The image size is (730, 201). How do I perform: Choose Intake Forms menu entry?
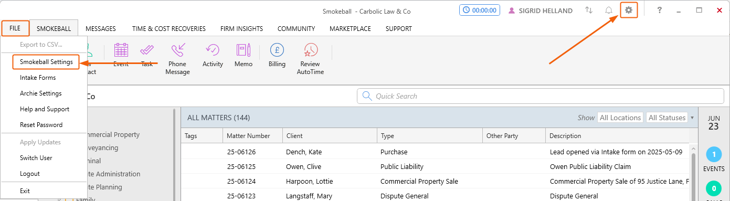pyautogui.click(x=38, y=78)
